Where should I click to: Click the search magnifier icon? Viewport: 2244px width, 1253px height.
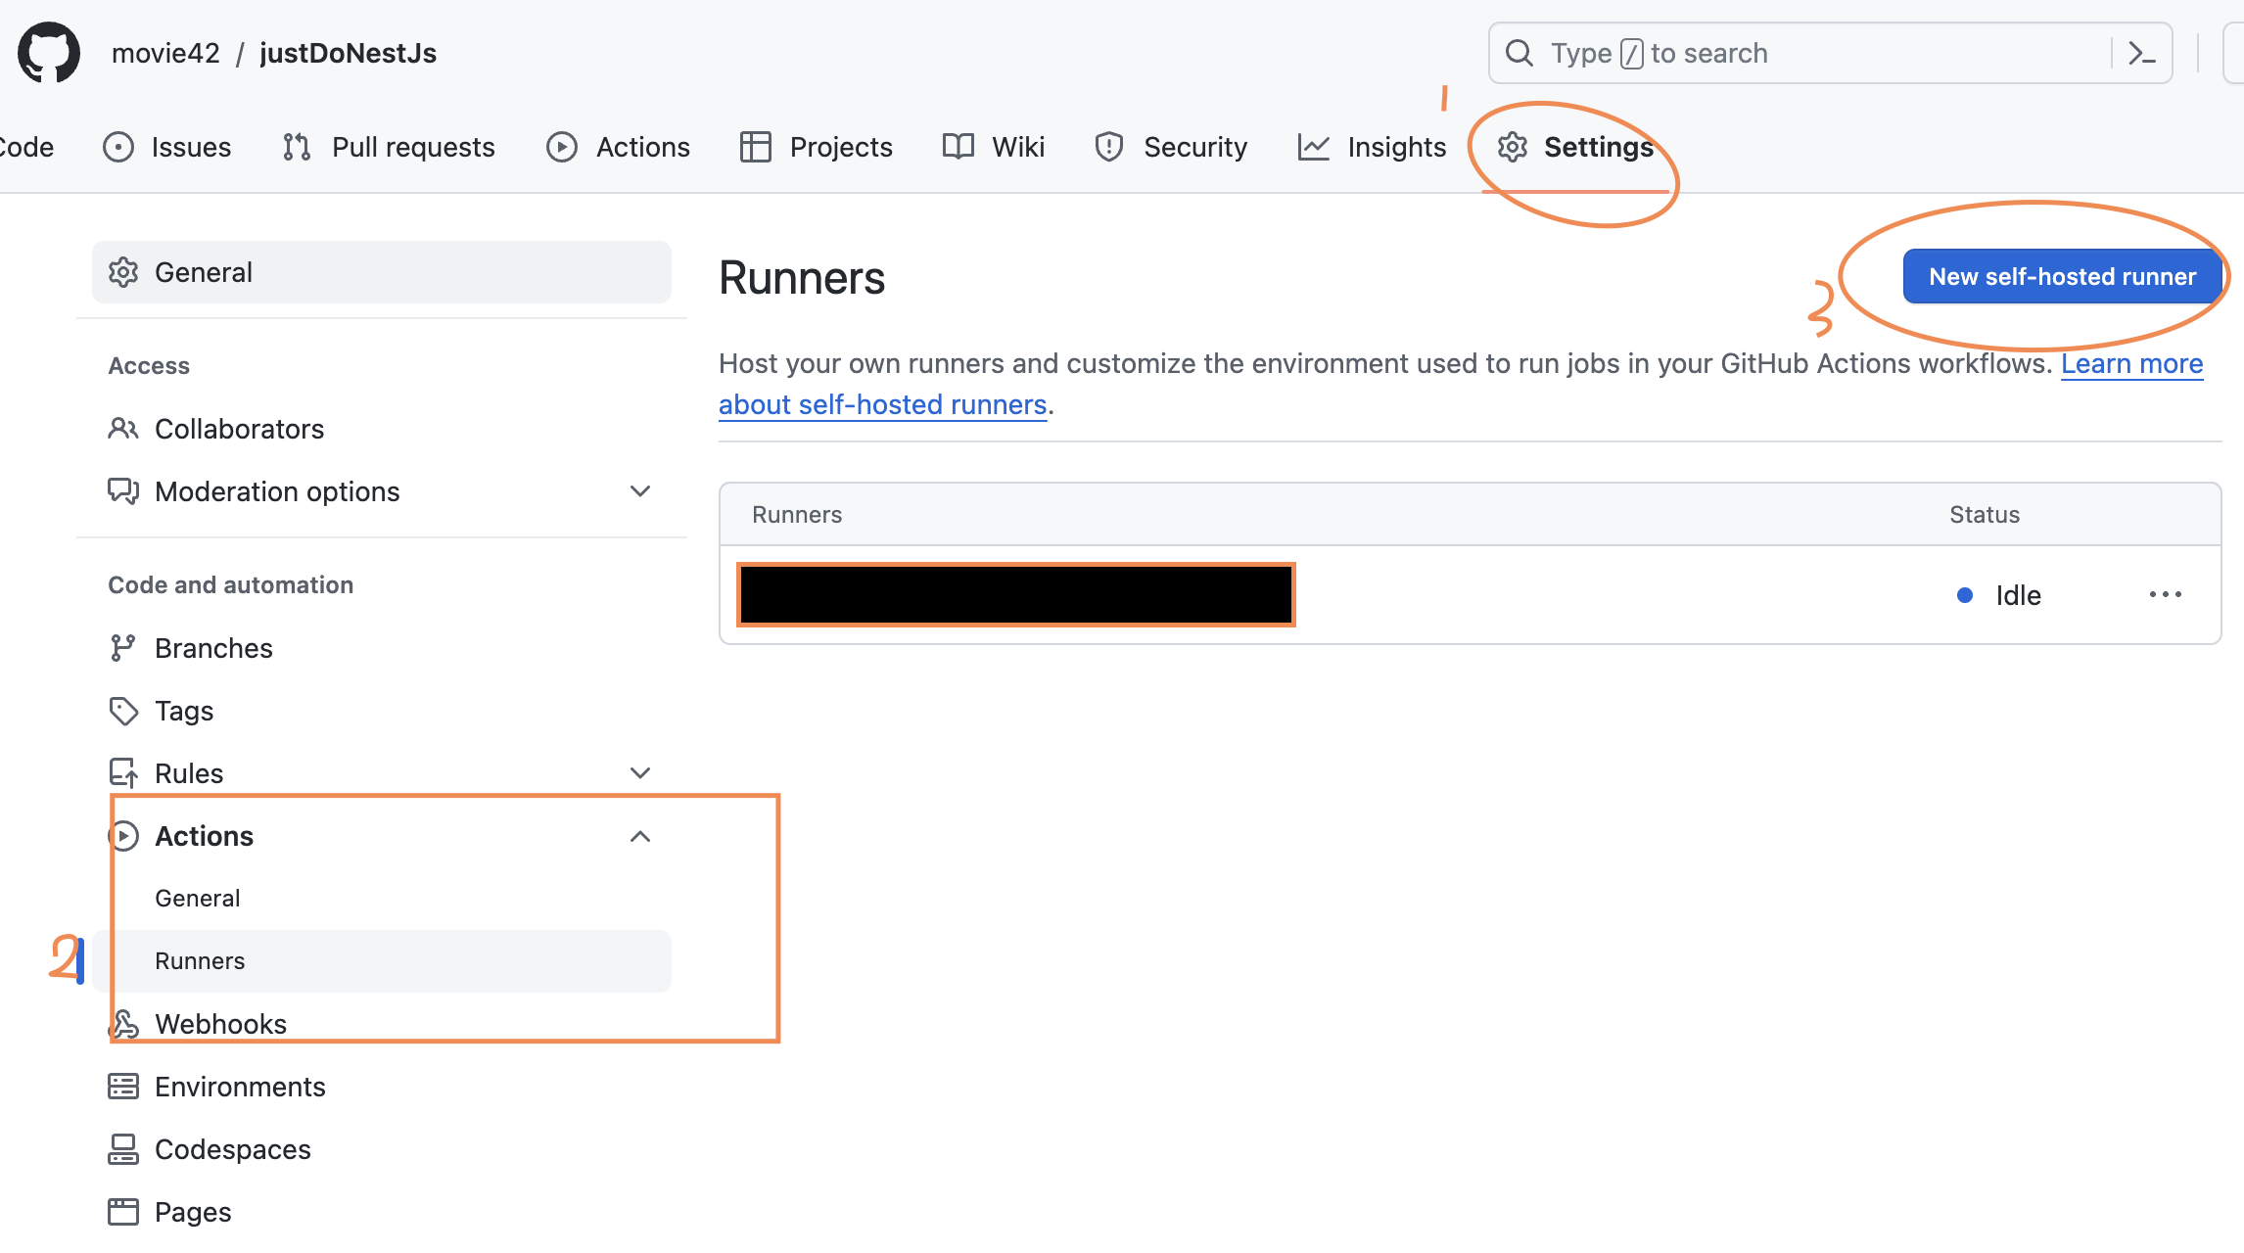(1519, 53)
